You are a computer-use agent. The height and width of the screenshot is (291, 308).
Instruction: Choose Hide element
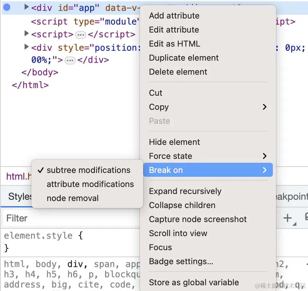208,142
